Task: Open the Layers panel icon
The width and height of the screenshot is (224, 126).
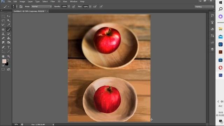Action: (x=212, y=49)
